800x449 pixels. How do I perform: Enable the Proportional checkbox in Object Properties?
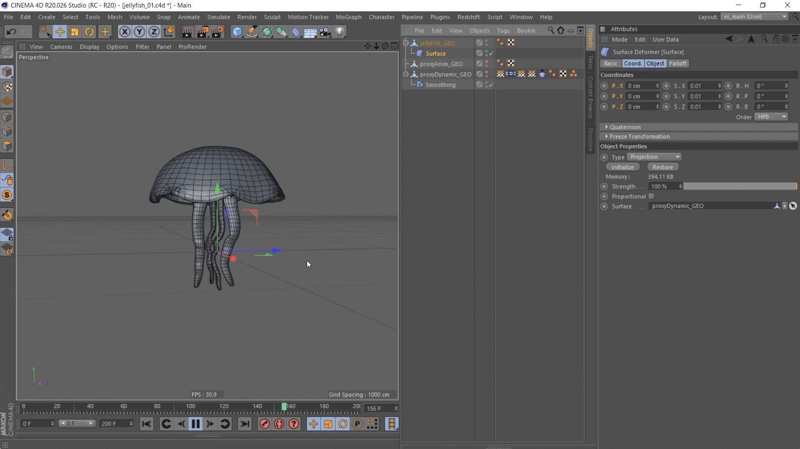click(651, 196)
